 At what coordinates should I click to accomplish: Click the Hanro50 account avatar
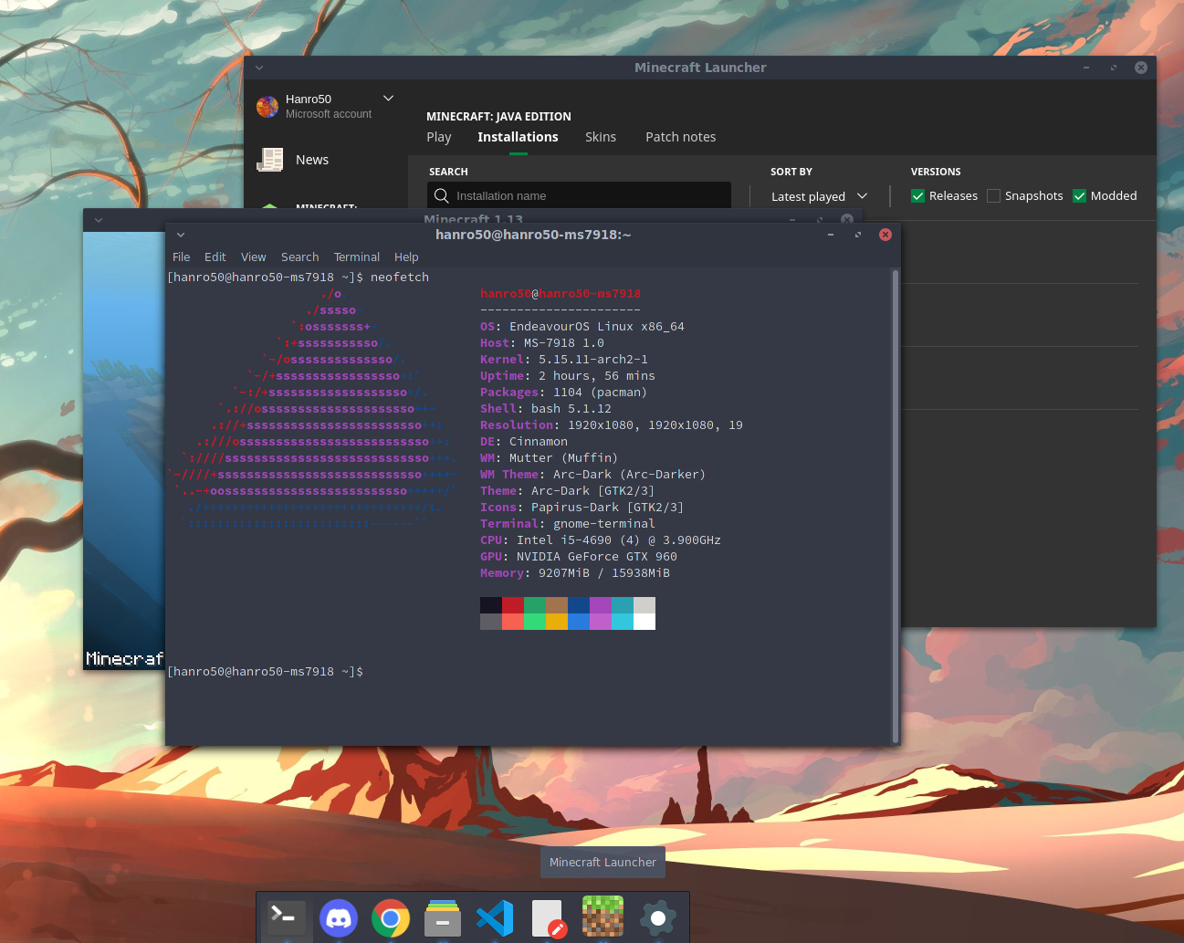267,107
